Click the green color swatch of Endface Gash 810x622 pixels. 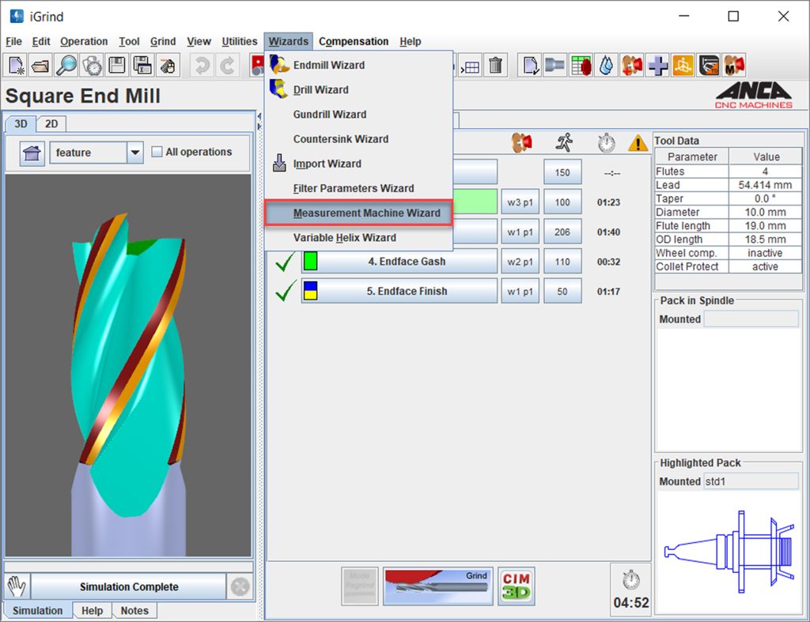pos(311,262)
